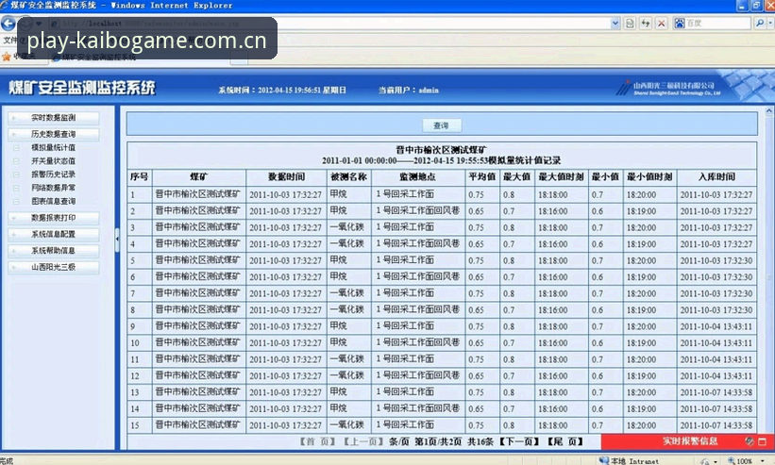
Task: Expand the 系统信息配置 menu
Action: (54, 234)
